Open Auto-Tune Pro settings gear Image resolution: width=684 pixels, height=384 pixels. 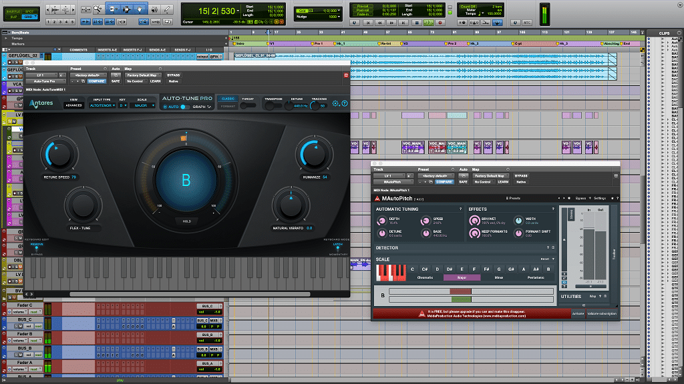coord(335,103)
